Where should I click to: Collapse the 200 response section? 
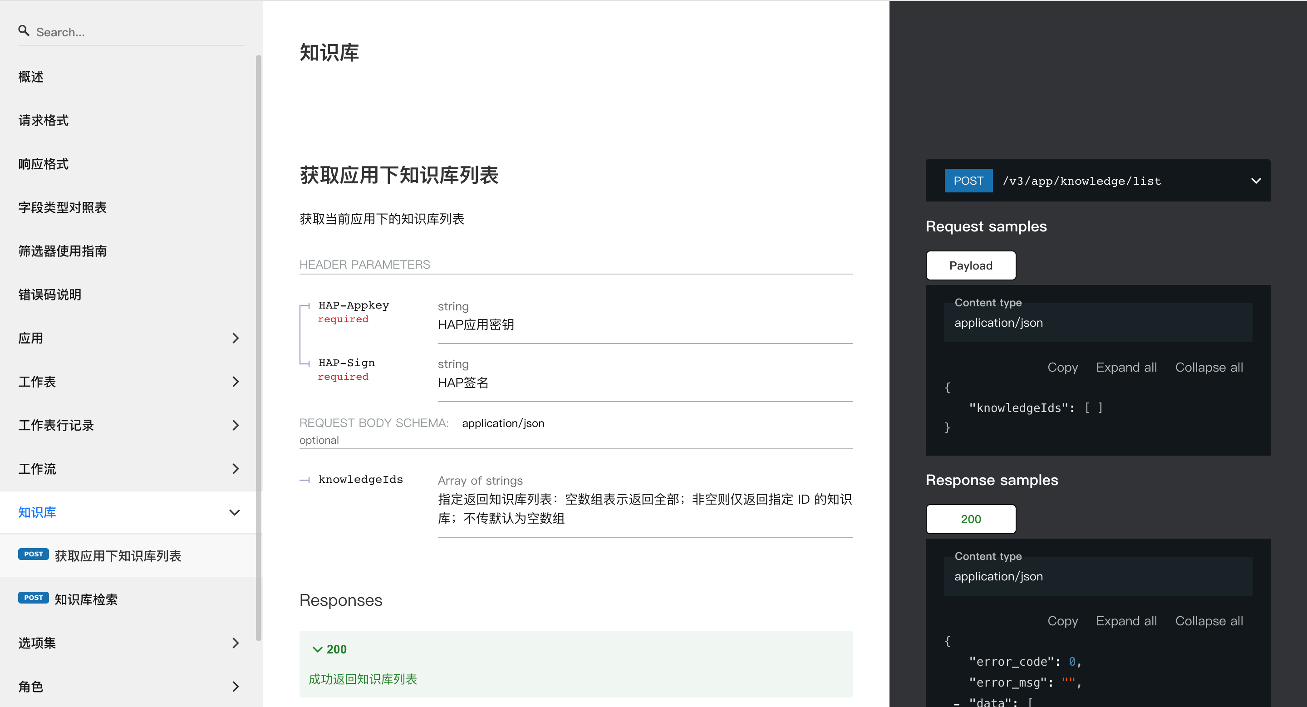[318, 650]
